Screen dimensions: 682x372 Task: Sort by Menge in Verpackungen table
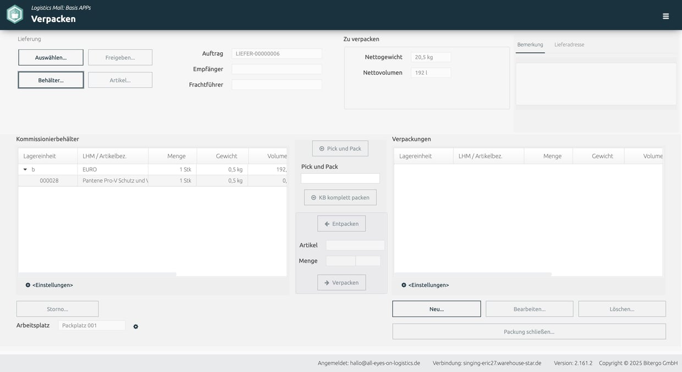pyautogui.click(x=548, y=156)
